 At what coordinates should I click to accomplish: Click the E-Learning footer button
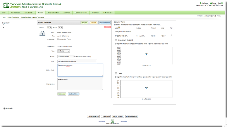click(106, 116)
